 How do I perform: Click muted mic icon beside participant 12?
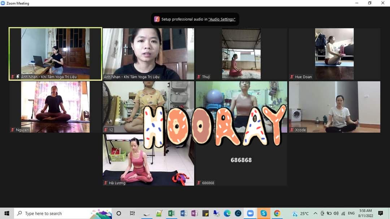pos(106,130)
